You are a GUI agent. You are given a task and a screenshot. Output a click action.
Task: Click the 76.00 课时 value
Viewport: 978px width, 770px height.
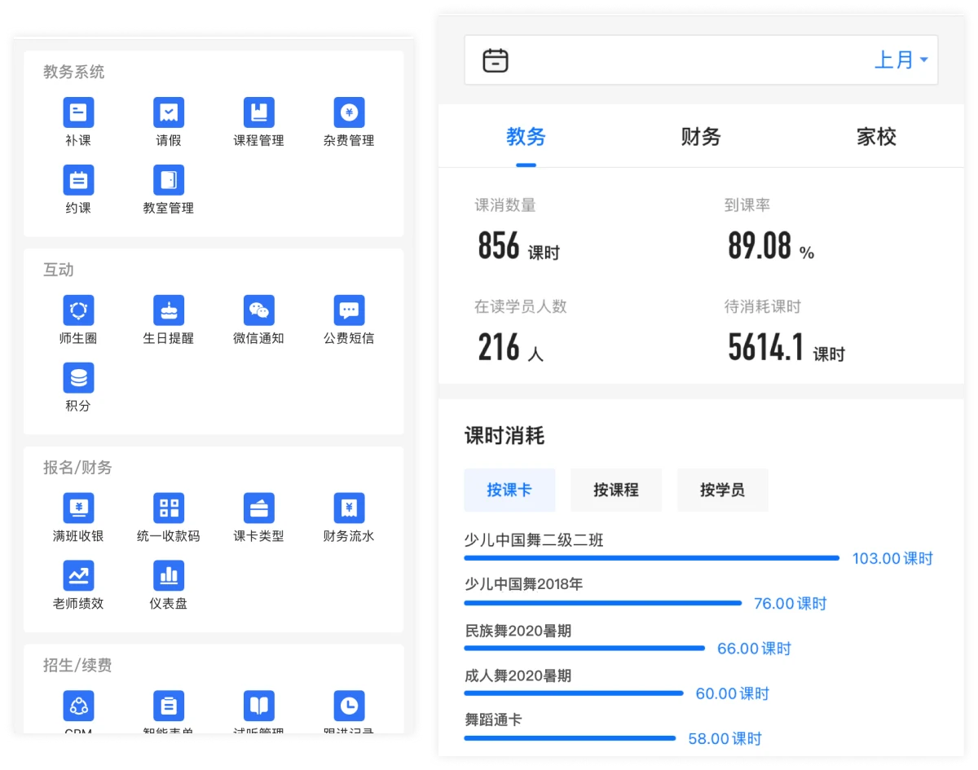point(791,604)
